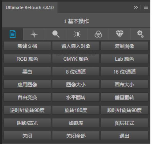Switch to the brightness contrast sun tab
The height and width of the screenshot is (144, 152).
point(77,34)
